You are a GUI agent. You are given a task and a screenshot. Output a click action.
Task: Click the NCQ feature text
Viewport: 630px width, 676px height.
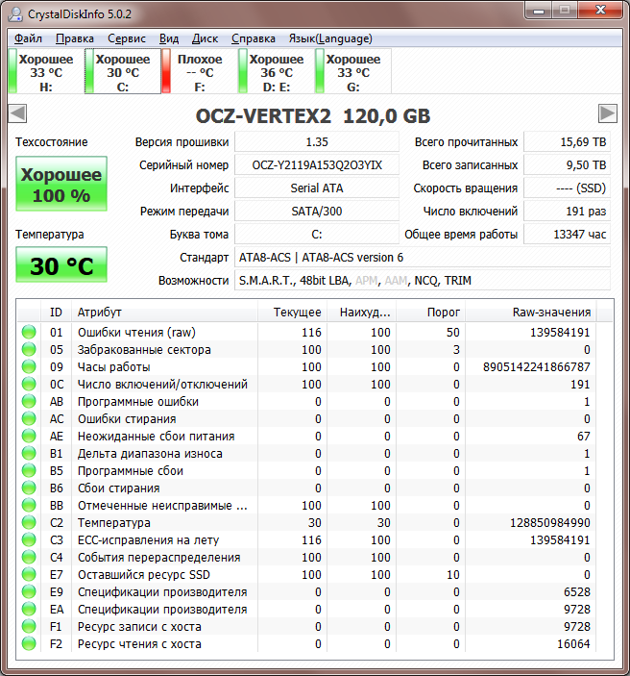pos(425,281)
